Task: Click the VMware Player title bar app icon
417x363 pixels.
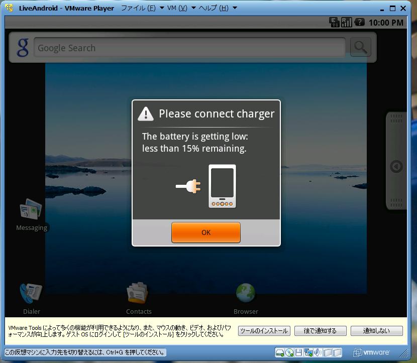Action: [x=9, y=8]
